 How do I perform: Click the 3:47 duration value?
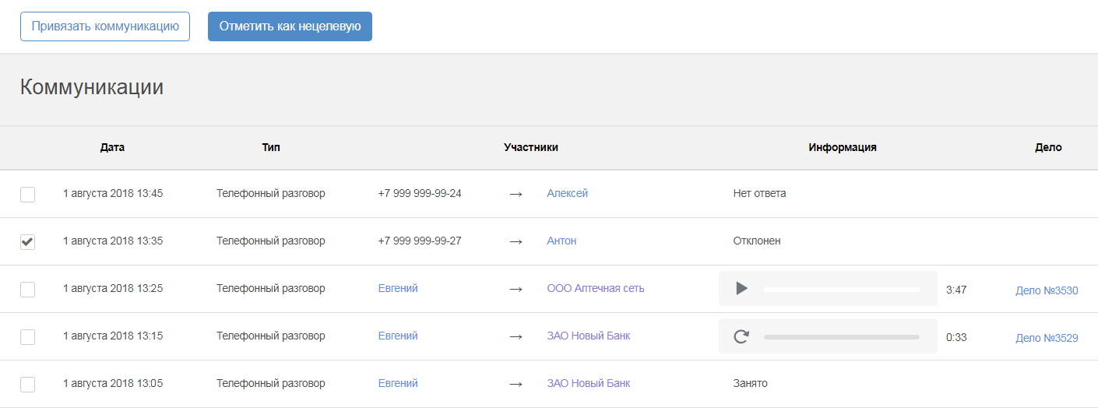click(956, 290)
